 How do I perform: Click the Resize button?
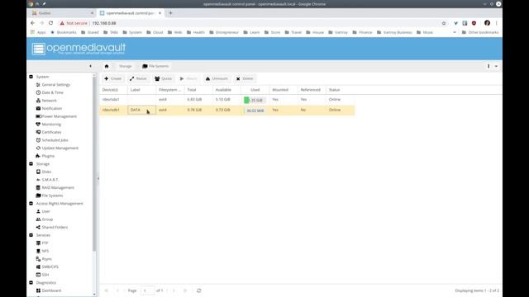click(x=138, y=79)
